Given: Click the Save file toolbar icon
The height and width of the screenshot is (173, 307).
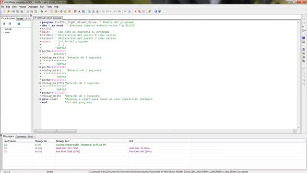Looking at the screenshot, I should [x=13, y=12].
